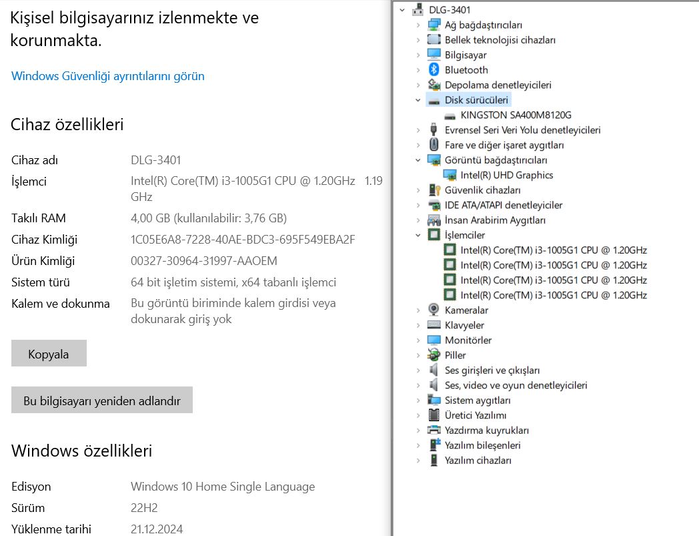
Task: Click the Piller battery icon
Action: (x=434, y=355)
